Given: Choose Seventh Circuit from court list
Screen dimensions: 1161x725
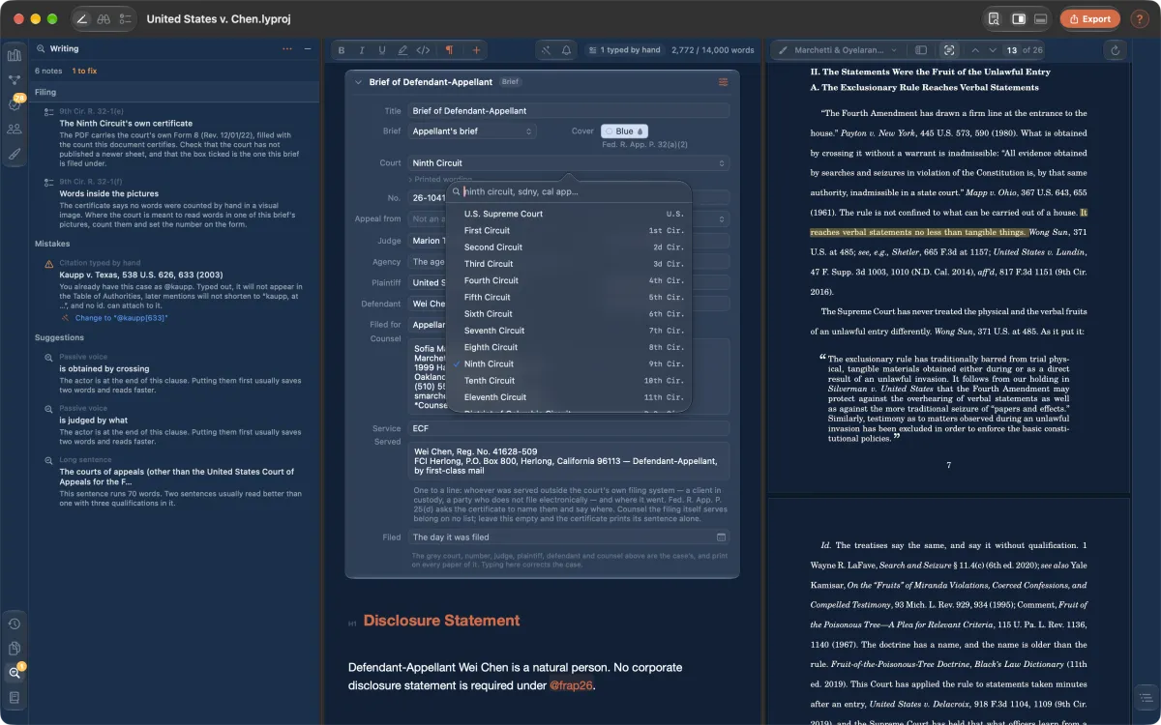Looking at the screenshot, I should click(568, 331).
